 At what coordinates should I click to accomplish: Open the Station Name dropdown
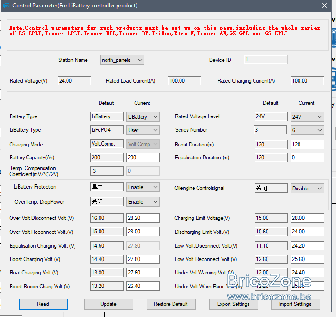click(122, 60)
